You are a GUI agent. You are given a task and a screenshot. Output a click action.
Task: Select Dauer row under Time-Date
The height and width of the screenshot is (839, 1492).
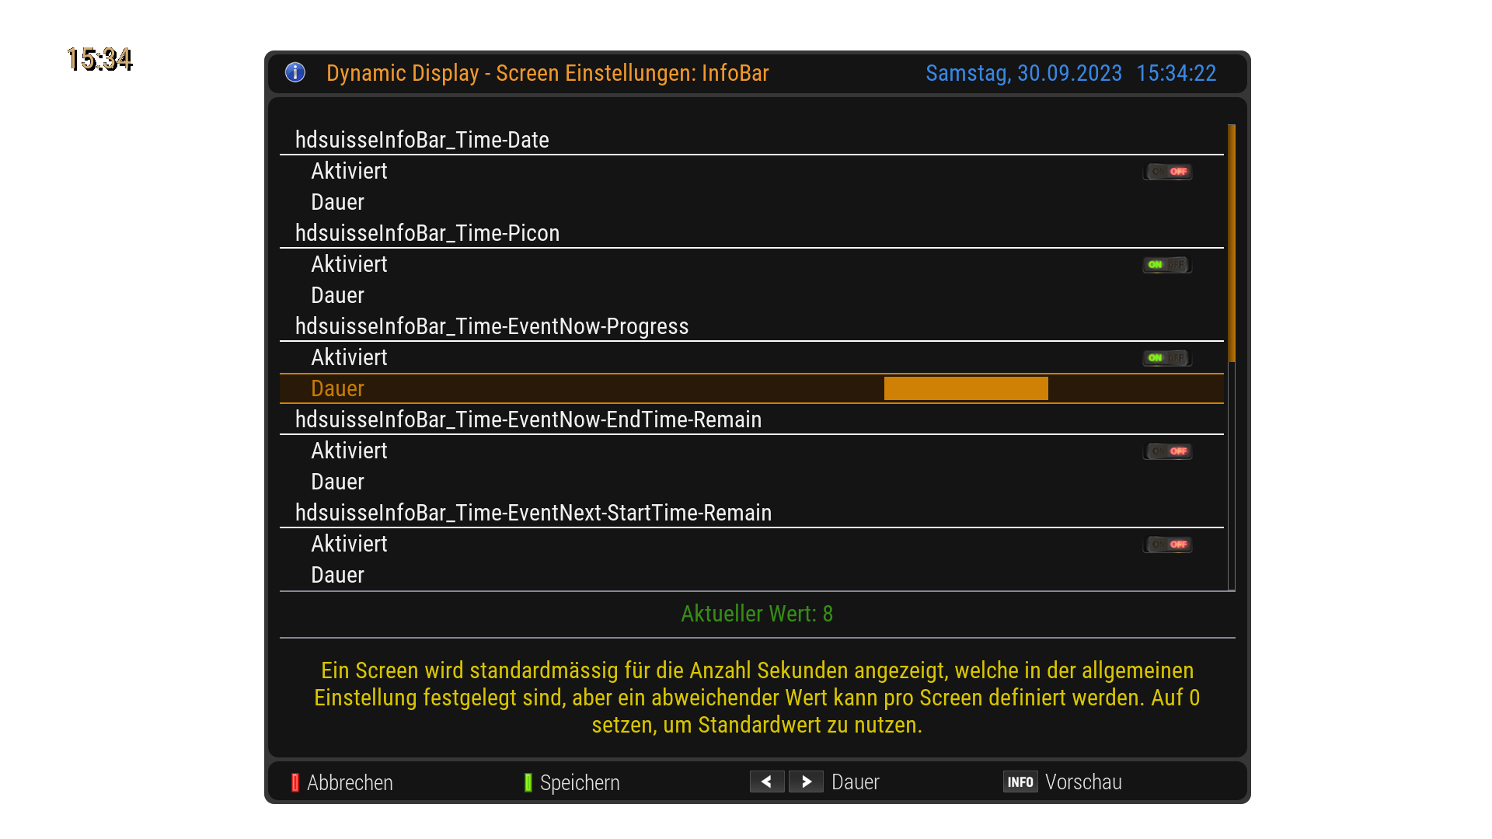337,202
